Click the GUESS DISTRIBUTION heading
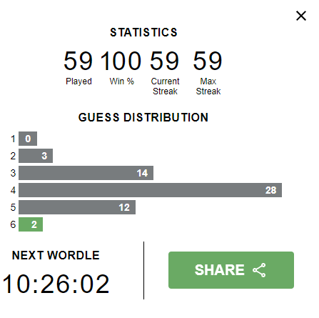The image size is (319, 318). (x=143, y=117)
